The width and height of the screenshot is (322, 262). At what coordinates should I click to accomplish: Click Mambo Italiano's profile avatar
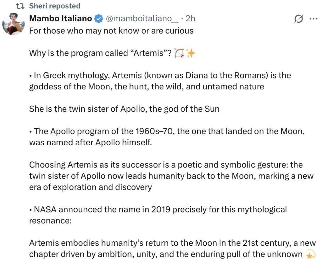tap(14, 24)
